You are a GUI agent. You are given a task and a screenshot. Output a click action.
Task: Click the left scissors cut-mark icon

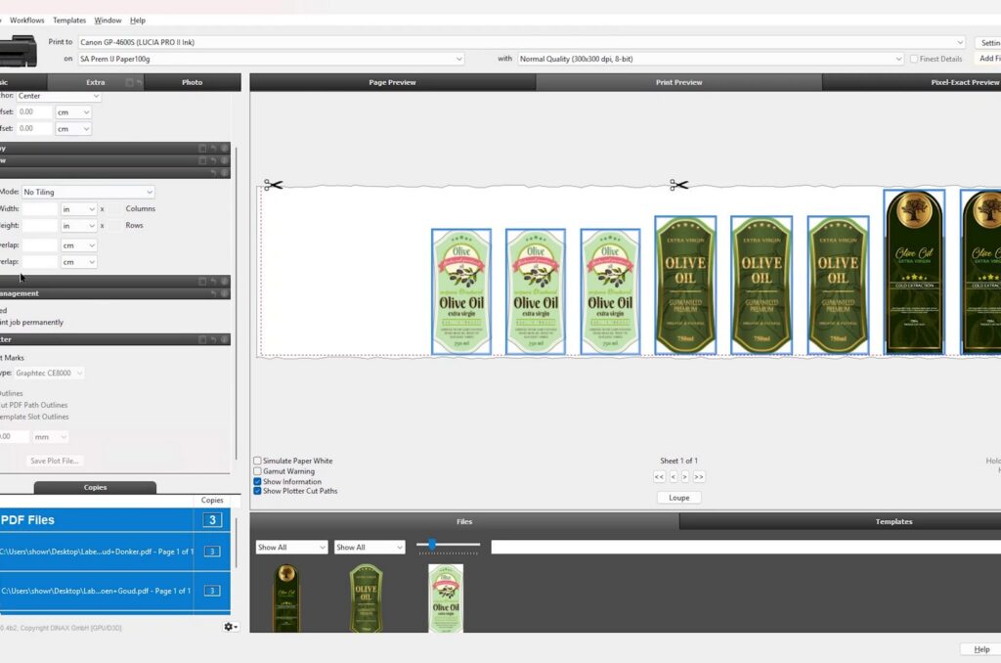(x=274, y=185)
